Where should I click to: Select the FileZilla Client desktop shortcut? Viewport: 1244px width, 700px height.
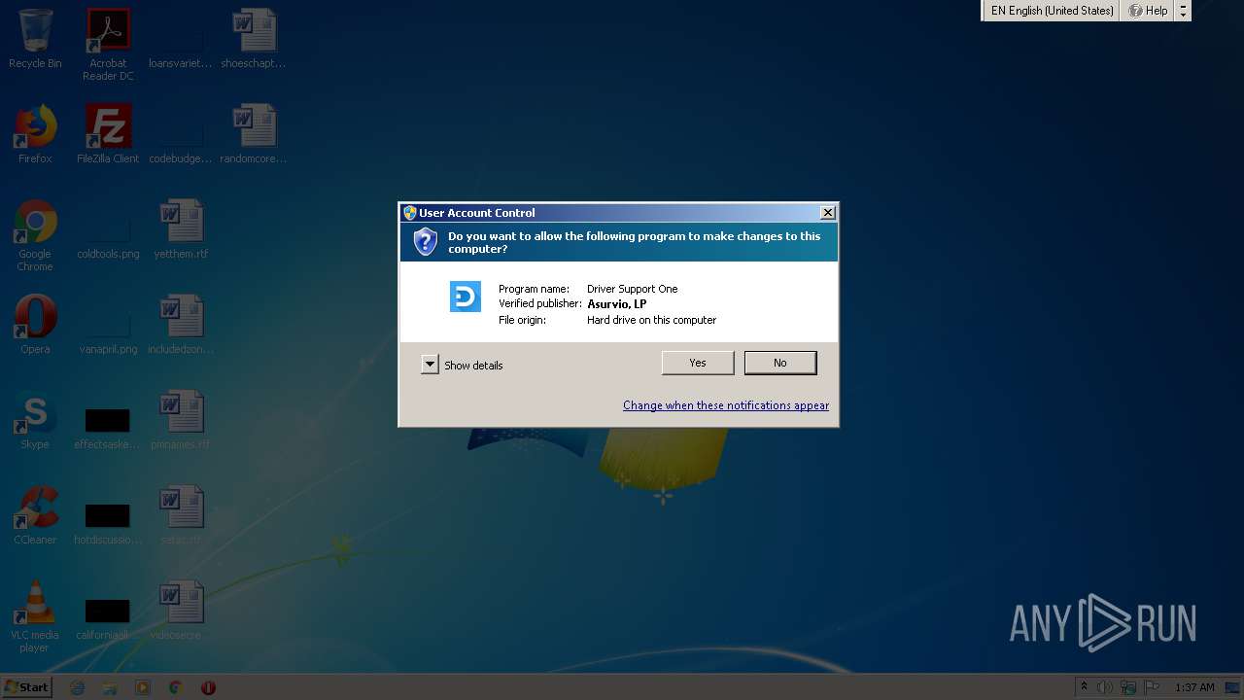(108, 134)
